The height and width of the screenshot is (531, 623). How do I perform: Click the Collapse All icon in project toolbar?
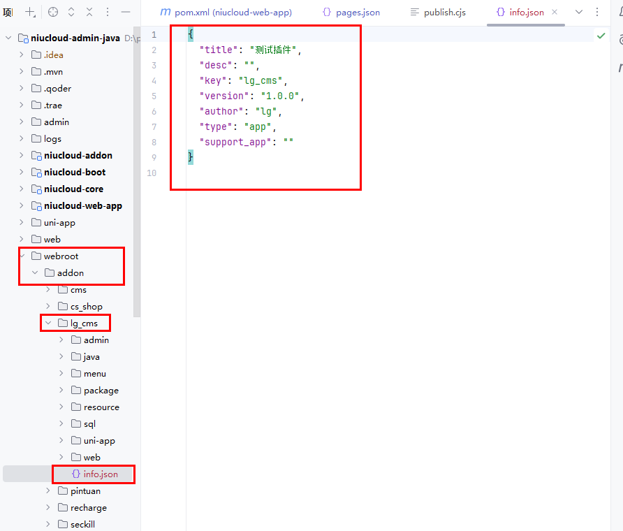point(89,12)
